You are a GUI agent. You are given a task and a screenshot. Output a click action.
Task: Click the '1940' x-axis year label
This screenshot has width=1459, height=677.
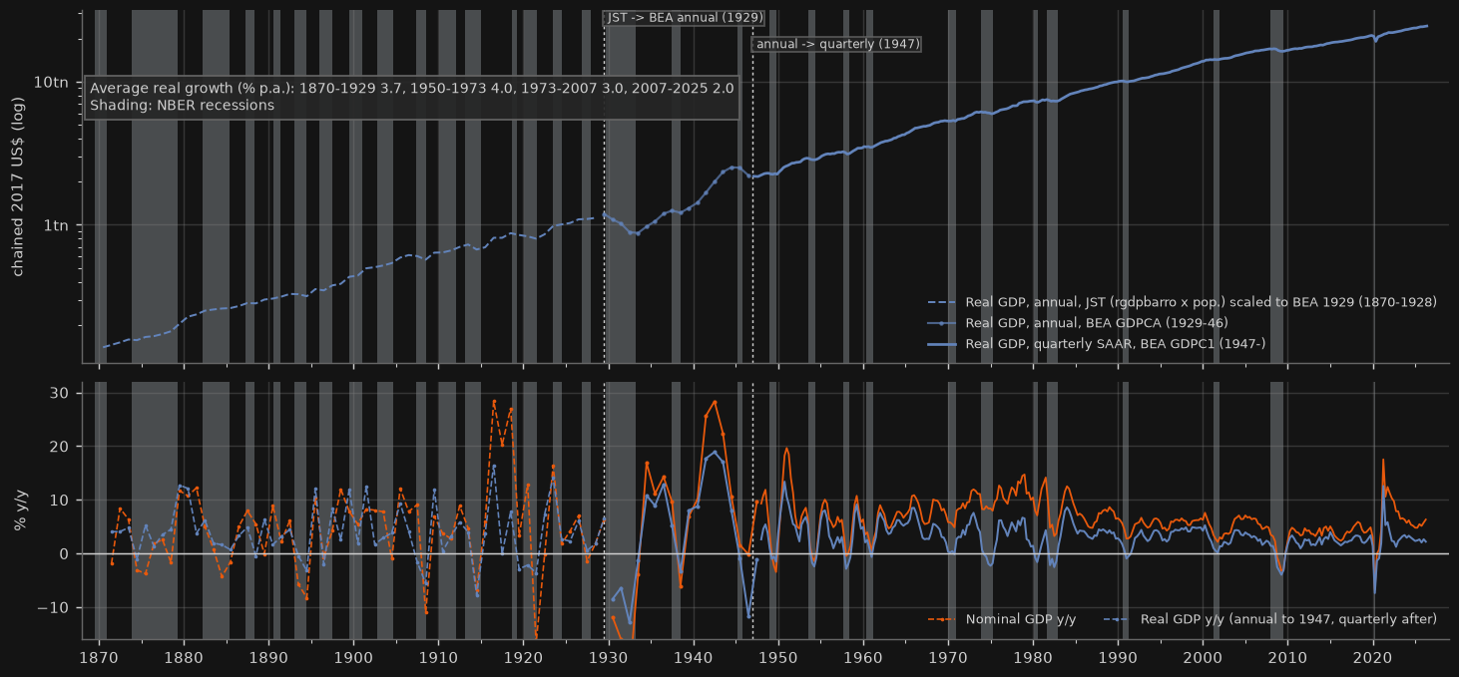pyautogui.click(x=693, y=658)
